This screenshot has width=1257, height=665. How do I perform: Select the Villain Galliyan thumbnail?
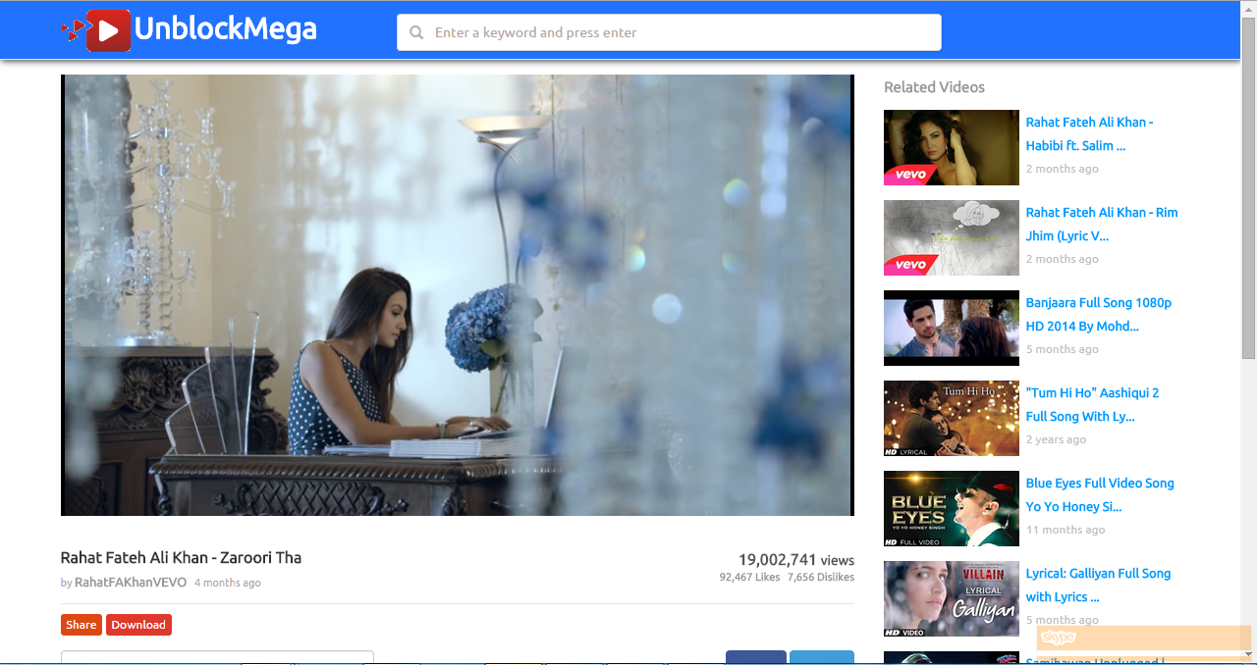tap(952, 598)
